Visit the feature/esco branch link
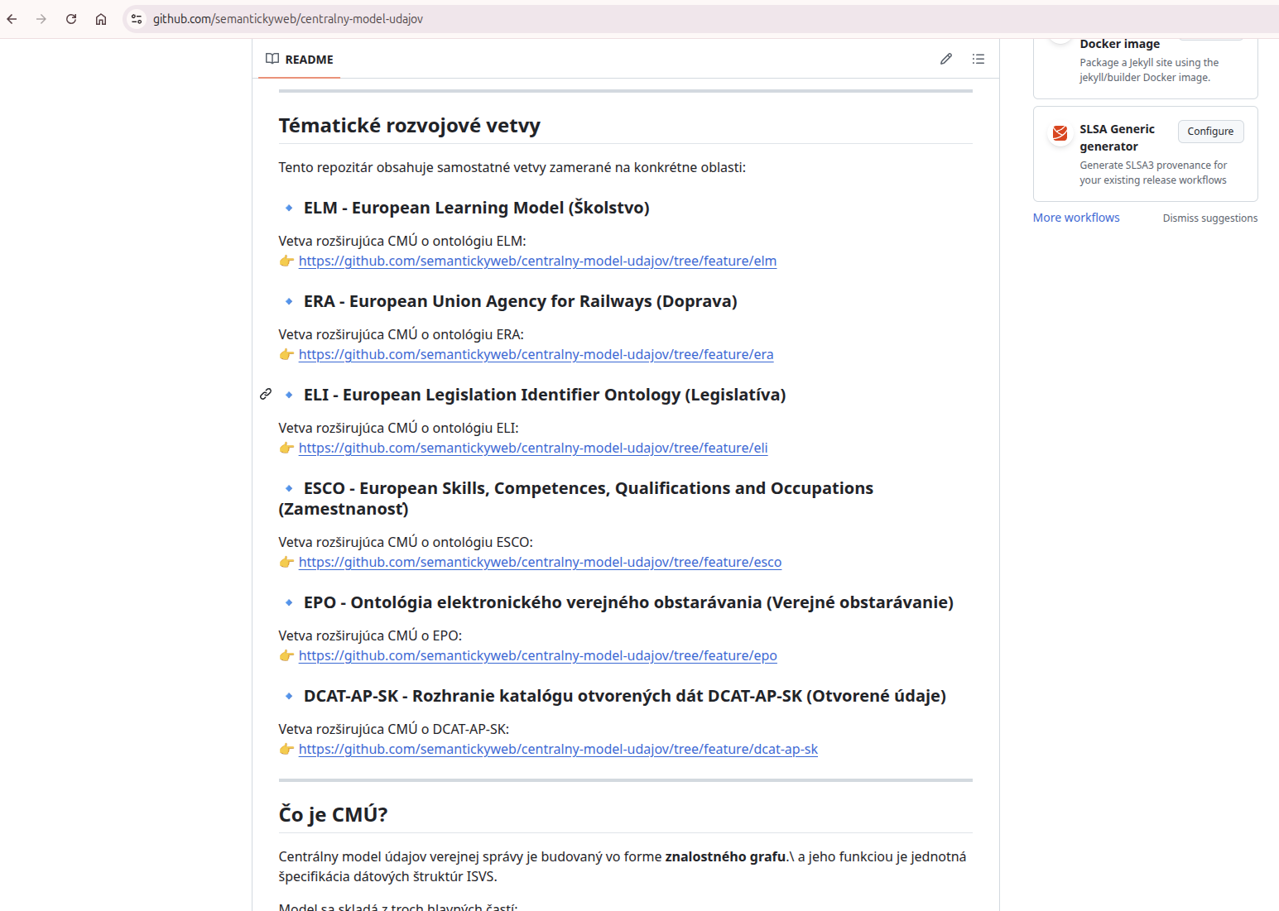 540,563
